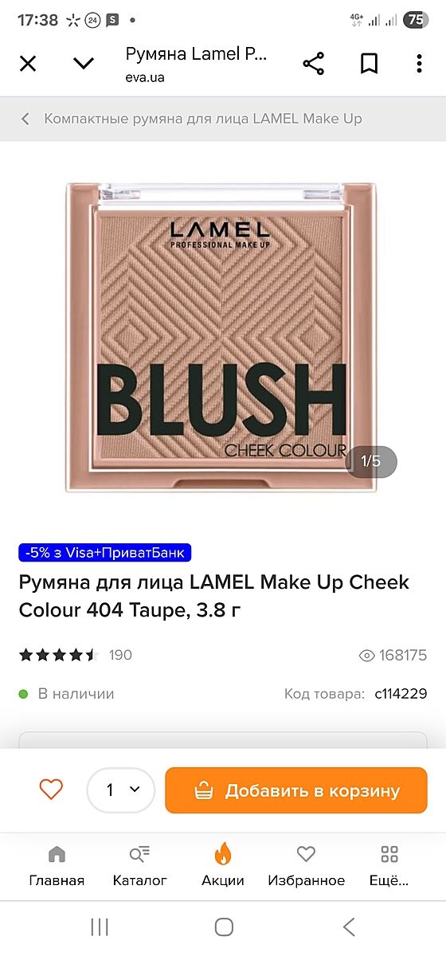Viewport: 446px width, 956px height.
Task: Tap the product blush image
Action: pyautogui.click(x=221, y=338)
